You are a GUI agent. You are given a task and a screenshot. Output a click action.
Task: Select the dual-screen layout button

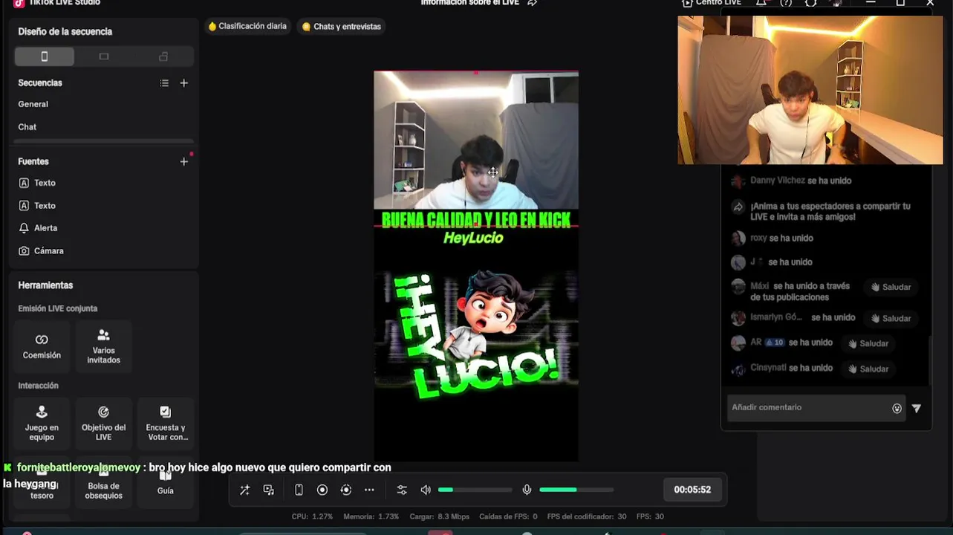click(x=163, y=56)
